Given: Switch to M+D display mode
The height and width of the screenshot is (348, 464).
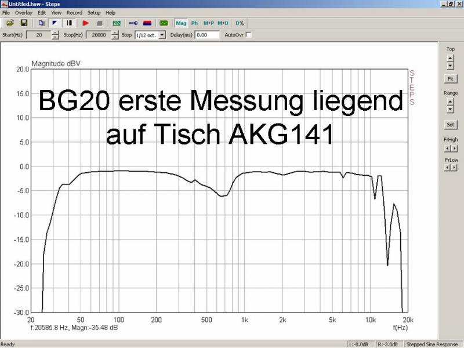Looking at the screenshot, I should click(223, 23).
